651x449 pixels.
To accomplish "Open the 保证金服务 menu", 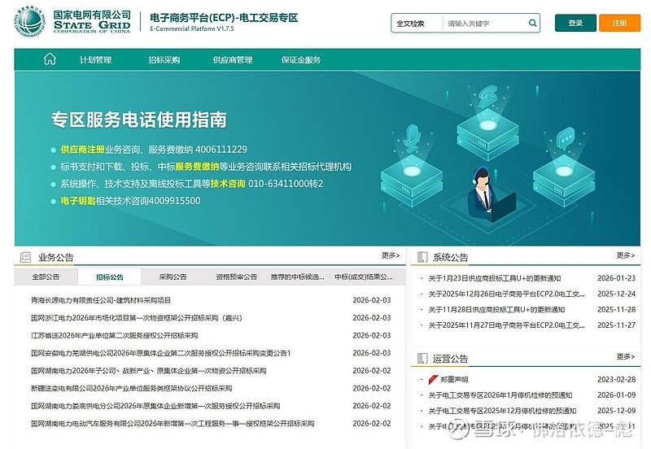I will 301,59.
